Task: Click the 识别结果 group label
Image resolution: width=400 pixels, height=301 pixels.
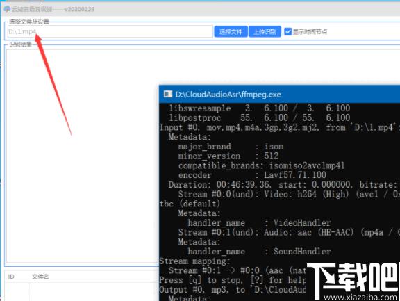Action: click(x=20, y=44)
